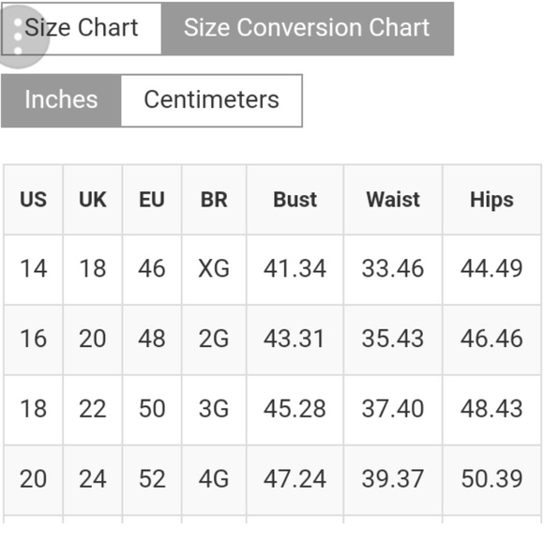Select the EU size 52 cell
Viewport: 544px width, 544px height.
[152, 479]
